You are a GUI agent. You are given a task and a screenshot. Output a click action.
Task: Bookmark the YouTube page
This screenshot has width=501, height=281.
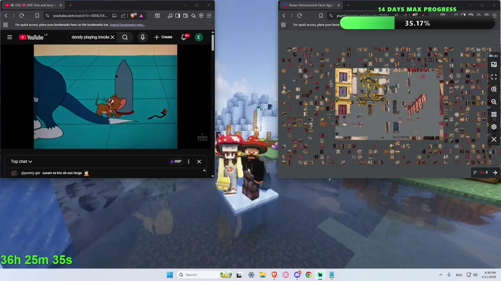(37, 16)
